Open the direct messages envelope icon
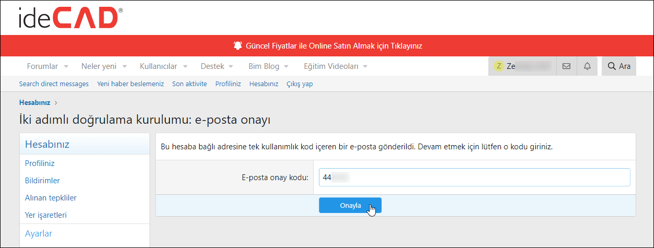 (x=566, y=66)
